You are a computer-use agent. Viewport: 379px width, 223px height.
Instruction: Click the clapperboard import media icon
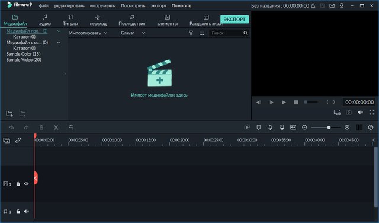click(x=159, y=73)
